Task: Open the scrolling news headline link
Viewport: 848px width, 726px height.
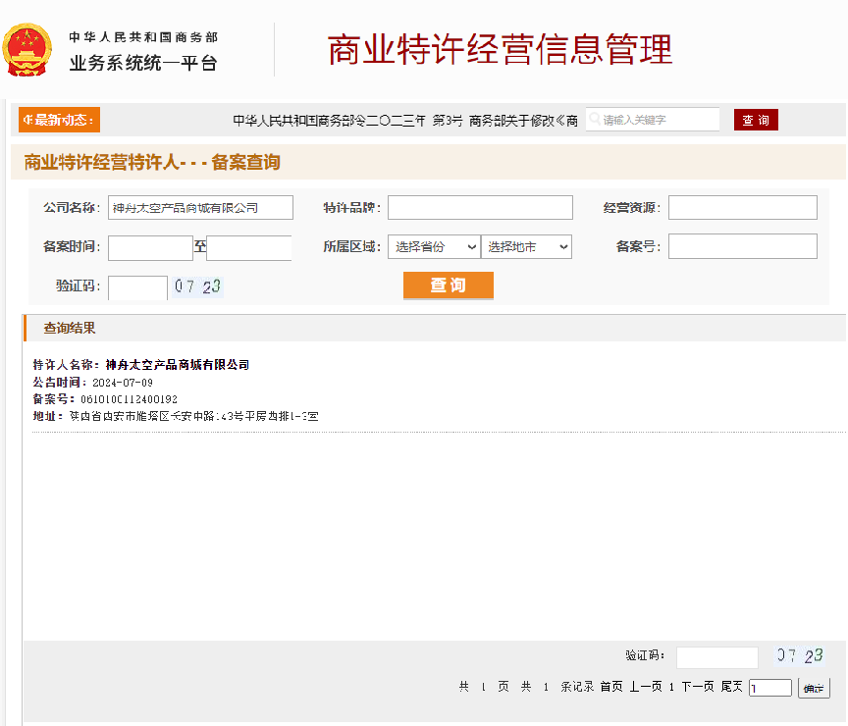Action: click(405, 121)
